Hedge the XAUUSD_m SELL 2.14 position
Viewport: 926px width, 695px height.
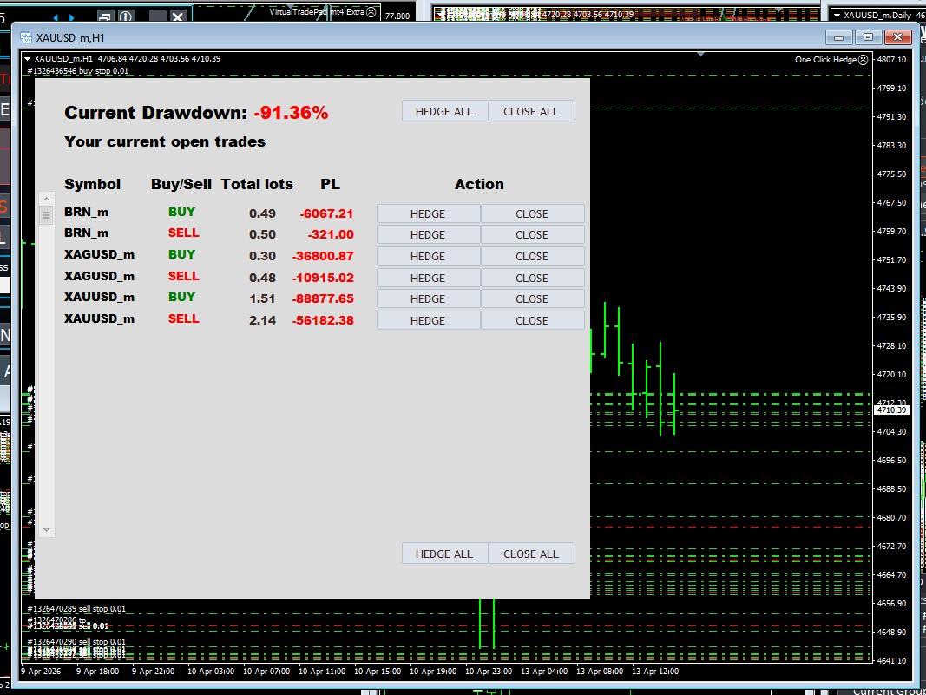coord(428,320)
